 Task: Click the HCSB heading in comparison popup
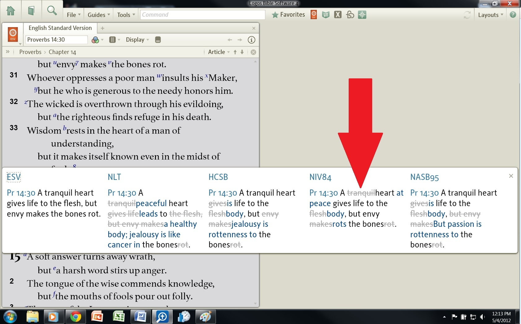click(x=218, y=177)
